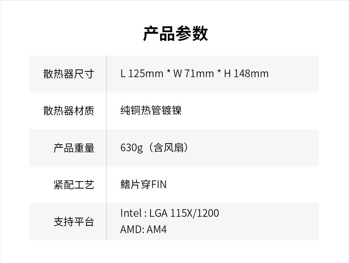Click the Intel platform name
The width and height of the screenshot is (349, 263).
click(x=131, y=213)
